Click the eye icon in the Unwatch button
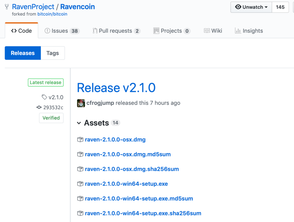The width and height of the screenshot is (294, 222). (238, 7)
